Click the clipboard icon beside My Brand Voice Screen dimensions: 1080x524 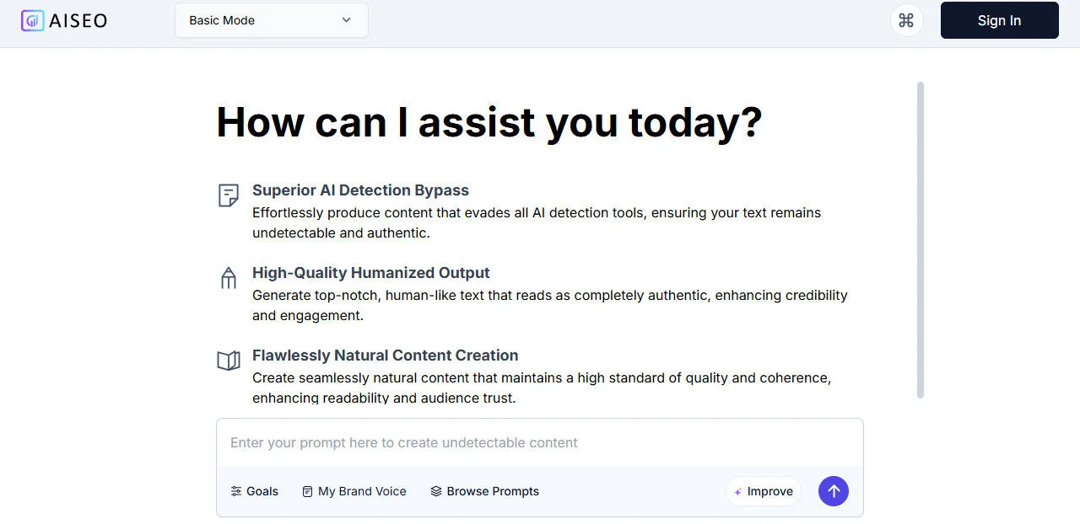click(307, 491)
